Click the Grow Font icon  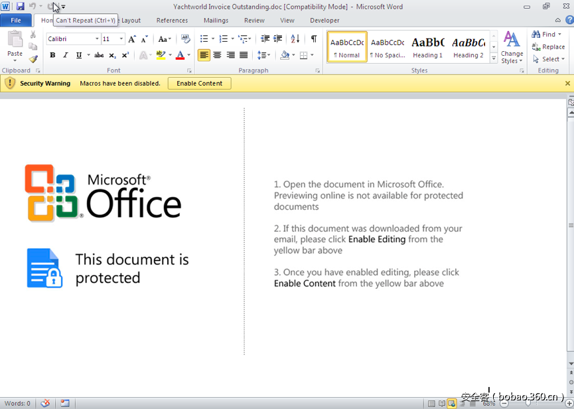coord(132,39)
